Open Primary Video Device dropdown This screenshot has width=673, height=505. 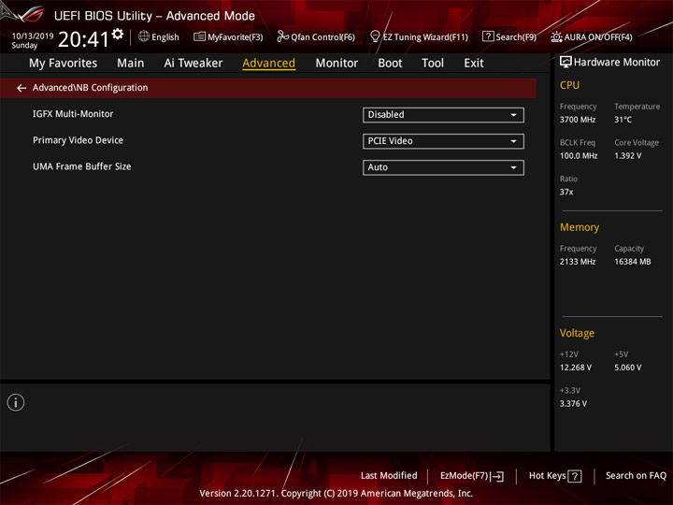click(443, 141)
